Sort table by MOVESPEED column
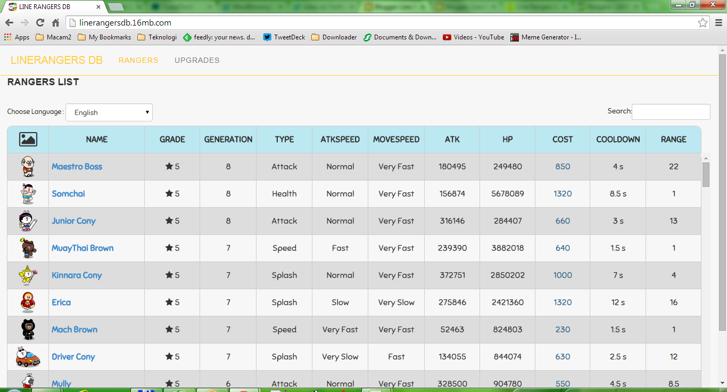The height and width of the screenshot is (392, 727). click(x=396, y=140)
